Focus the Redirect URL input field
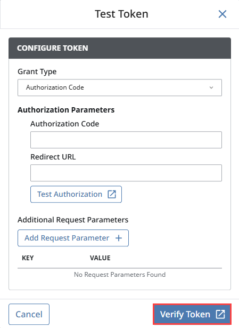Screen dimensions: 239x328 pos(126,173)
